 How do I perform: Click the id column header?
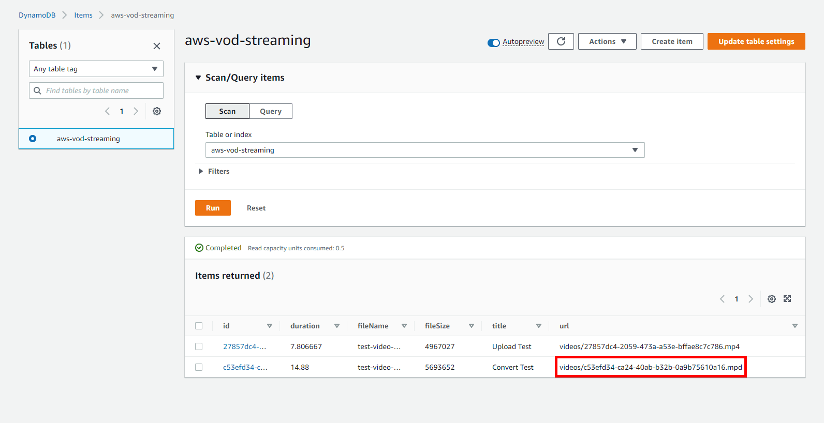pyautogui.click(x=226, y=326)
